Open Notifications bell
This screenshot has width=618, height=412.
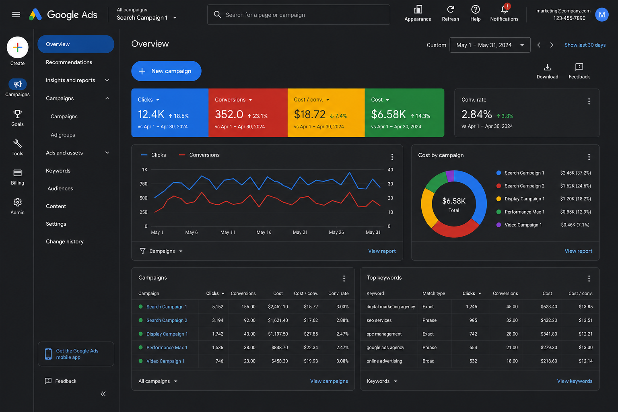(504, 9)
